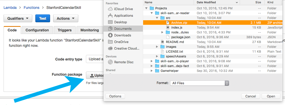Select Remote Disc under Devices
This screenshot has height=105, width=285.
tap(124, 62)
